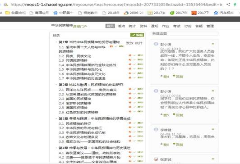This screenshot has width=240, height=164.
Task: Switch to the 统计 tab in the top navigation
Action: (x=132, y=26)
